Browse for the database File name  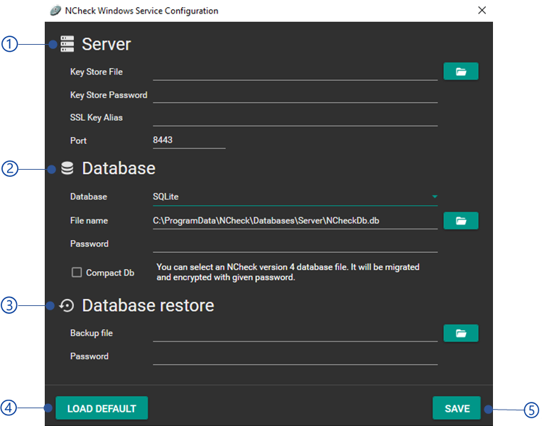click(461, 221)
